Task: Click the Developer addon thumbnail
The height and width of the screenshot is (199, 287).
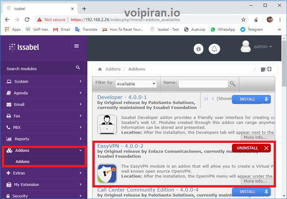Action: [x=107, y=125]
